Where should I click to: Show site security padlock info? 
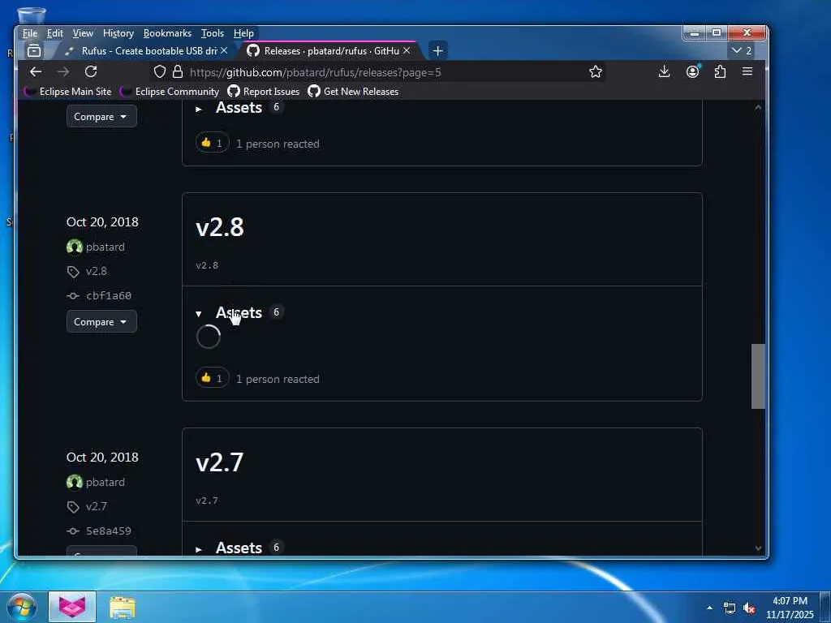coord(178,72)
